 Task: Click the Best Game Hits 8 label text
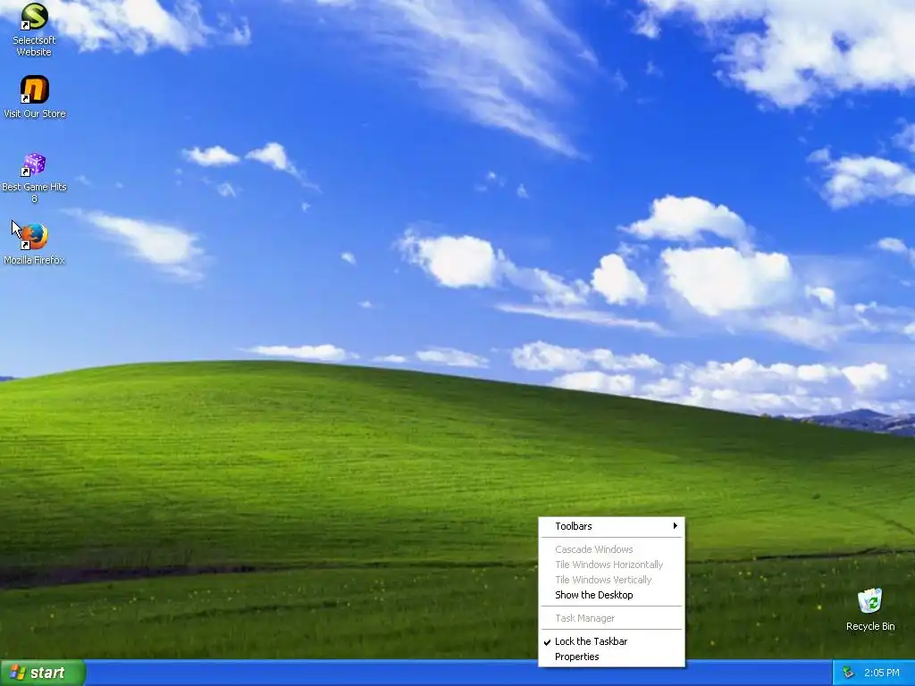click(35, 193)
